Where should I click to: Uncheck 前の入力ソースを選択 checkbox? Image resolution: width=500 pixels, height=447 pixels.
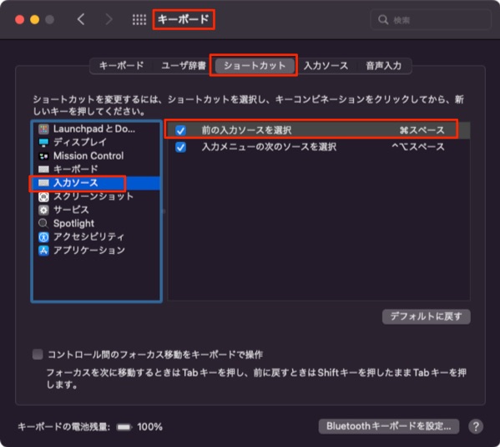[180, 130]
